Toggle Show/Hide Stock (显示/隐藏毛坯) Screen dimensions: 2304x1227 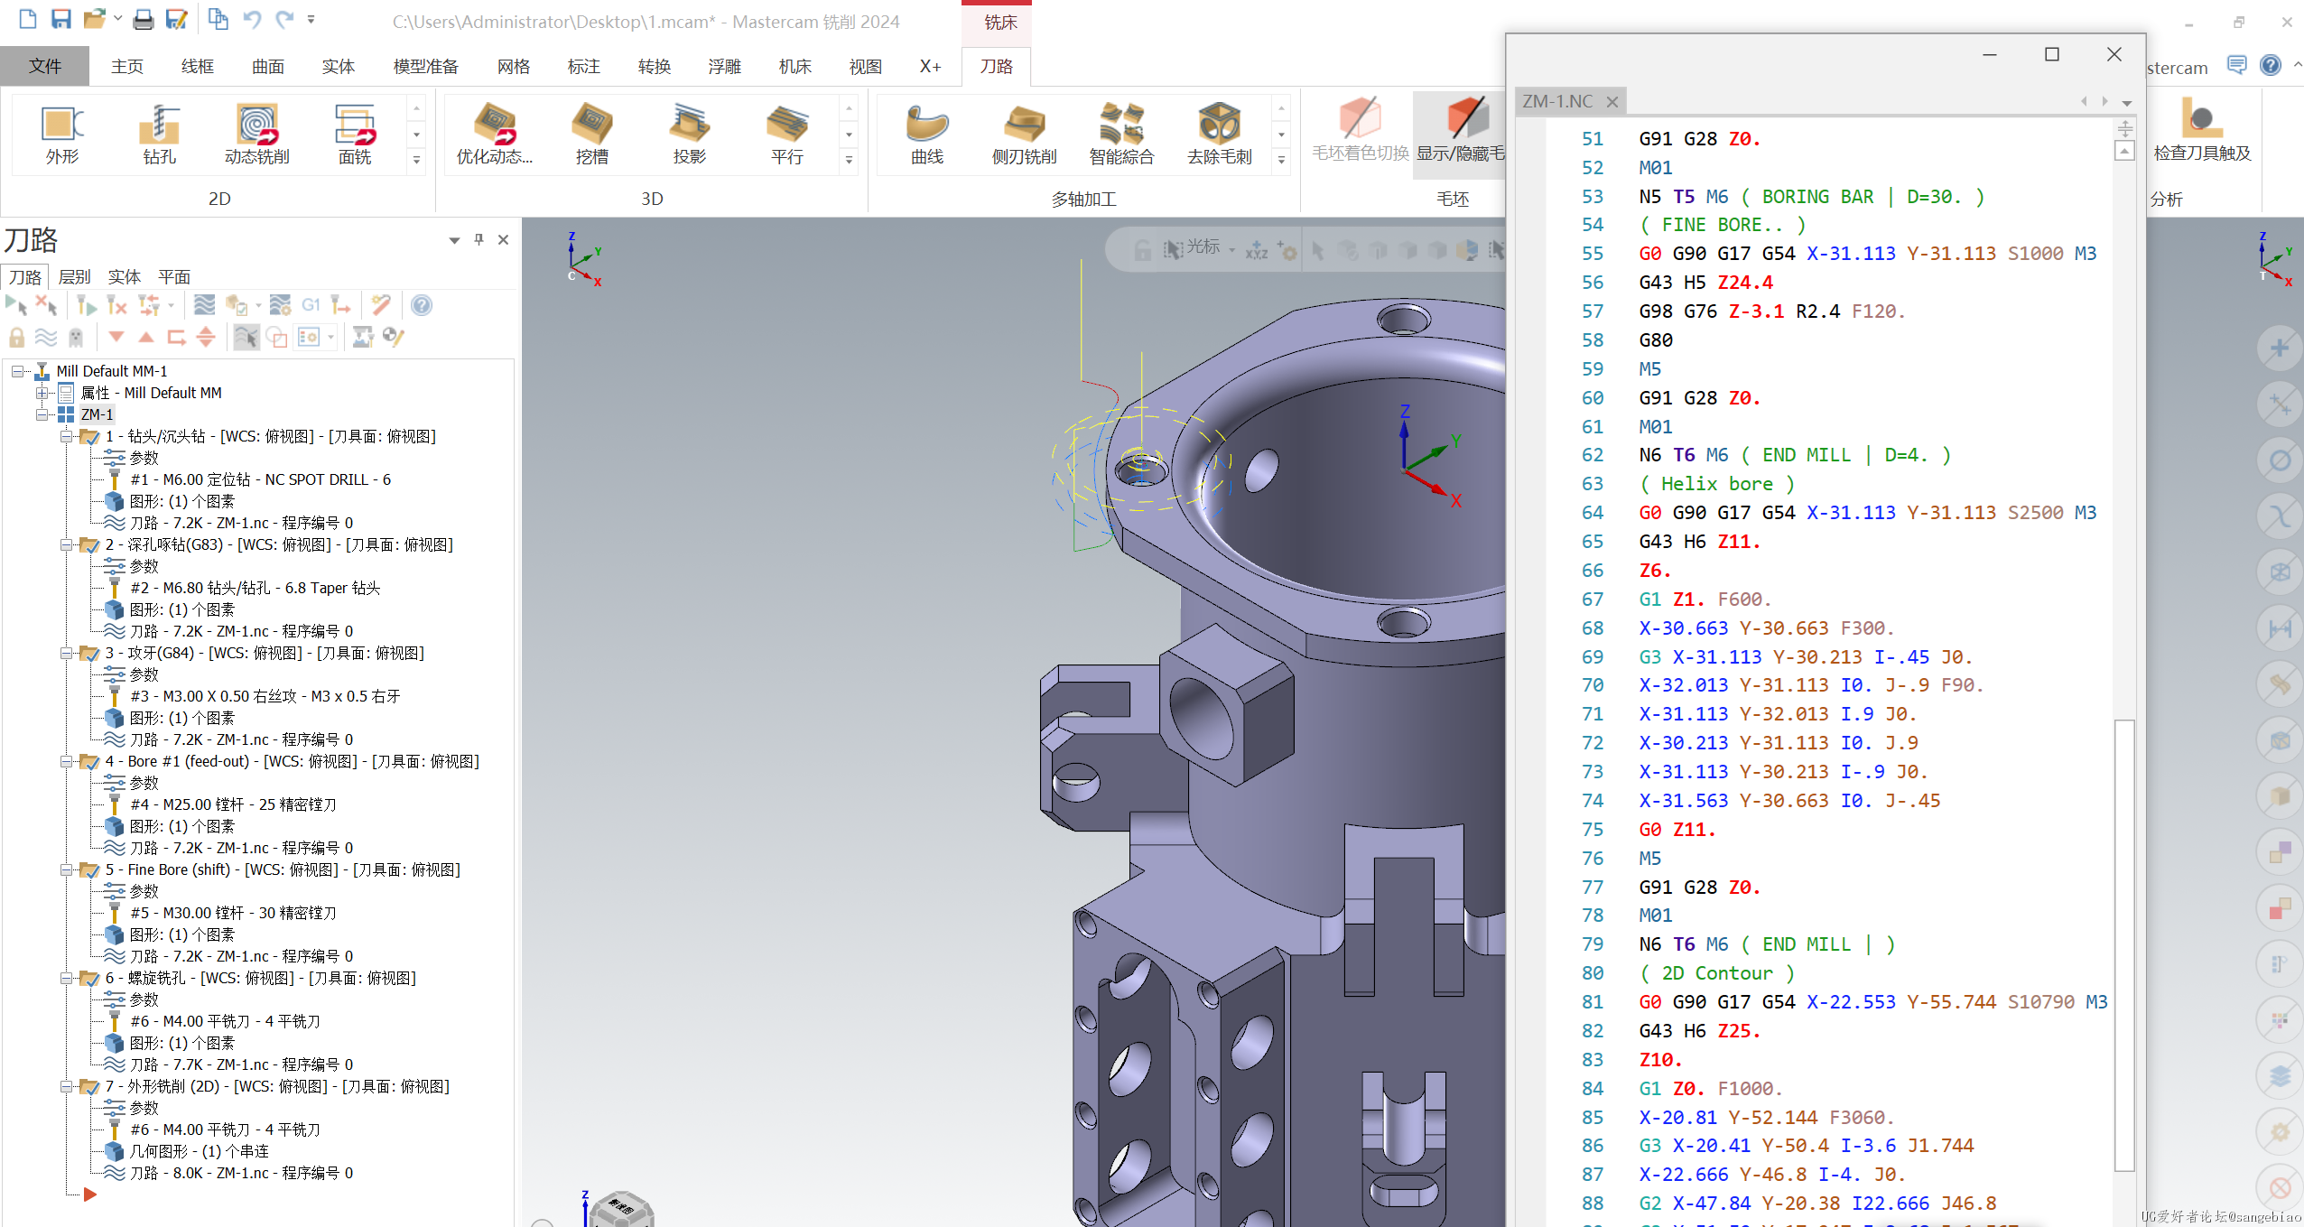1460,133
